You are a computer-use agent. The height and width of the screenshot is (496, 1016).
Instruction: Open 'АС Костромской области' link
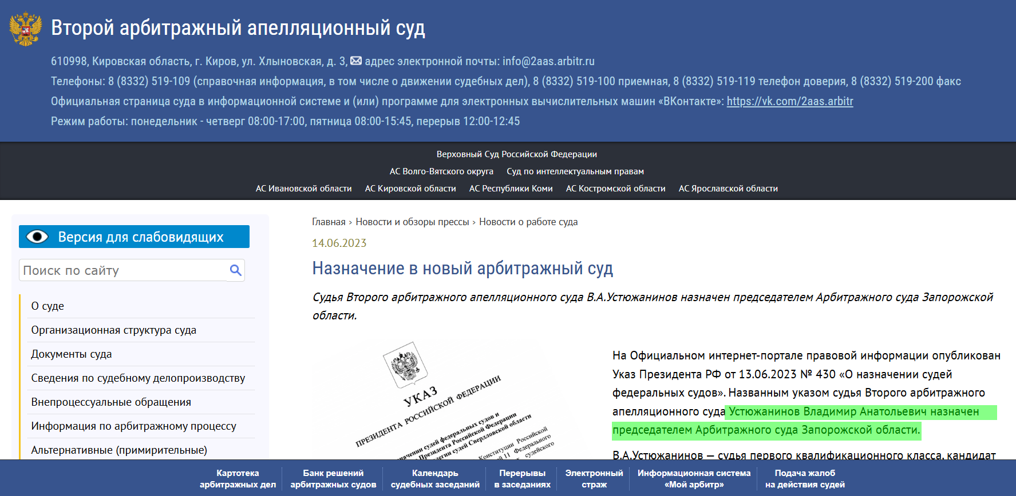pos(615,189)
